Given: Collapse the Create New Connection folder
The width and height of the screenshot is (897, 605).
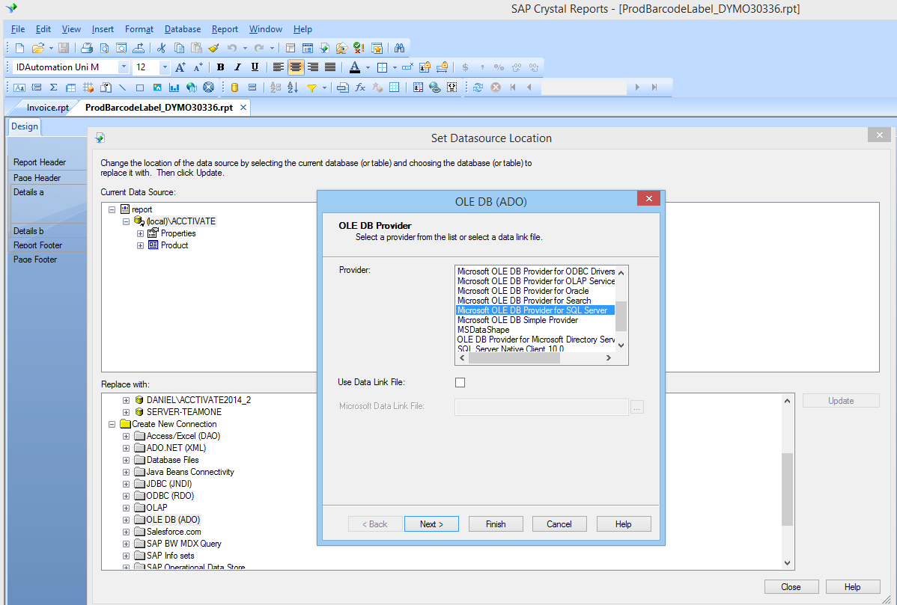Looking at the screenshot, I should (x=112, y=425).
